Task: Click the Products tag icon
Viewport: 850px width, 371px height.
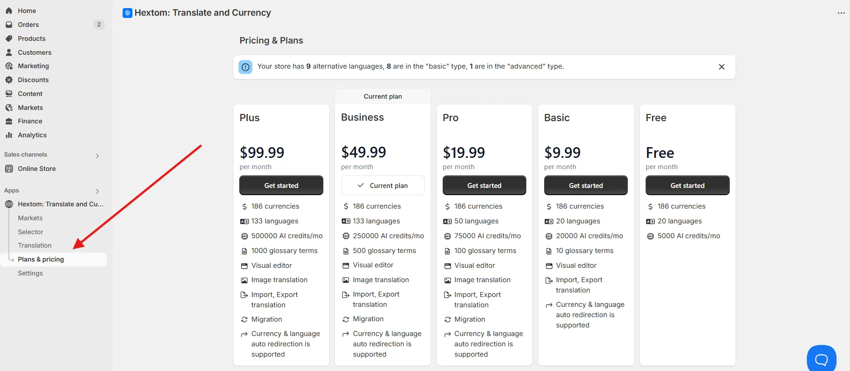Action: pos(9,39)
